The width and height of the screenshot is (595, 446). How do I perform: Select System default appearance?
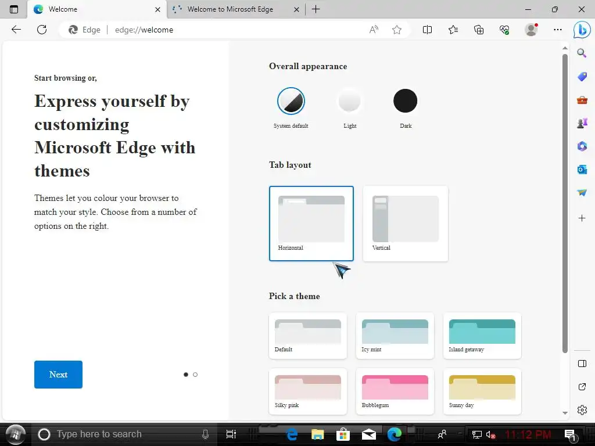click(x=291, y=101)
